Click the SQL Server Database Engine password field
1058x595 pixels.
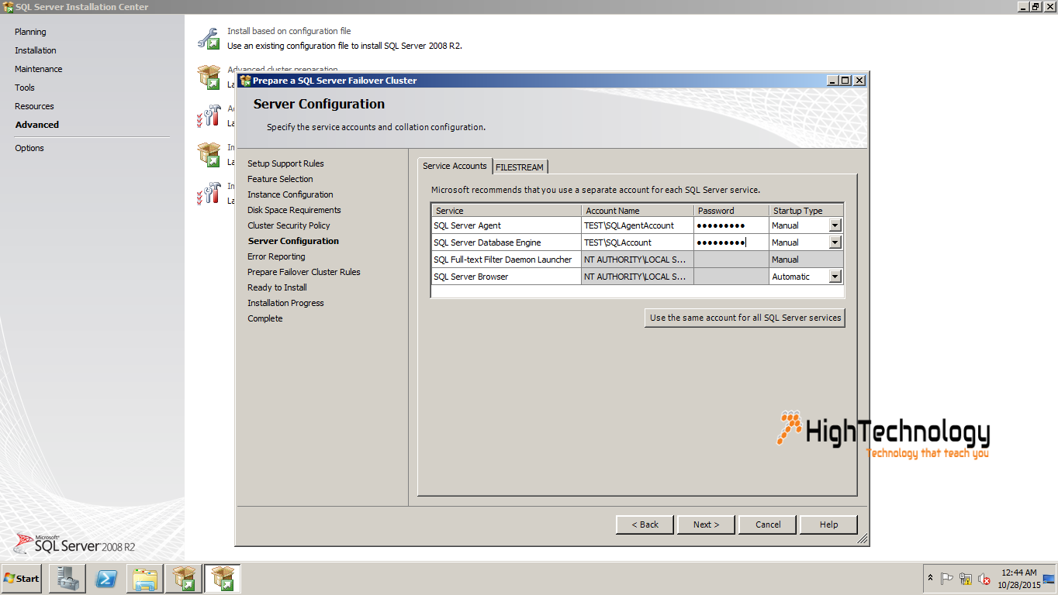731,242
